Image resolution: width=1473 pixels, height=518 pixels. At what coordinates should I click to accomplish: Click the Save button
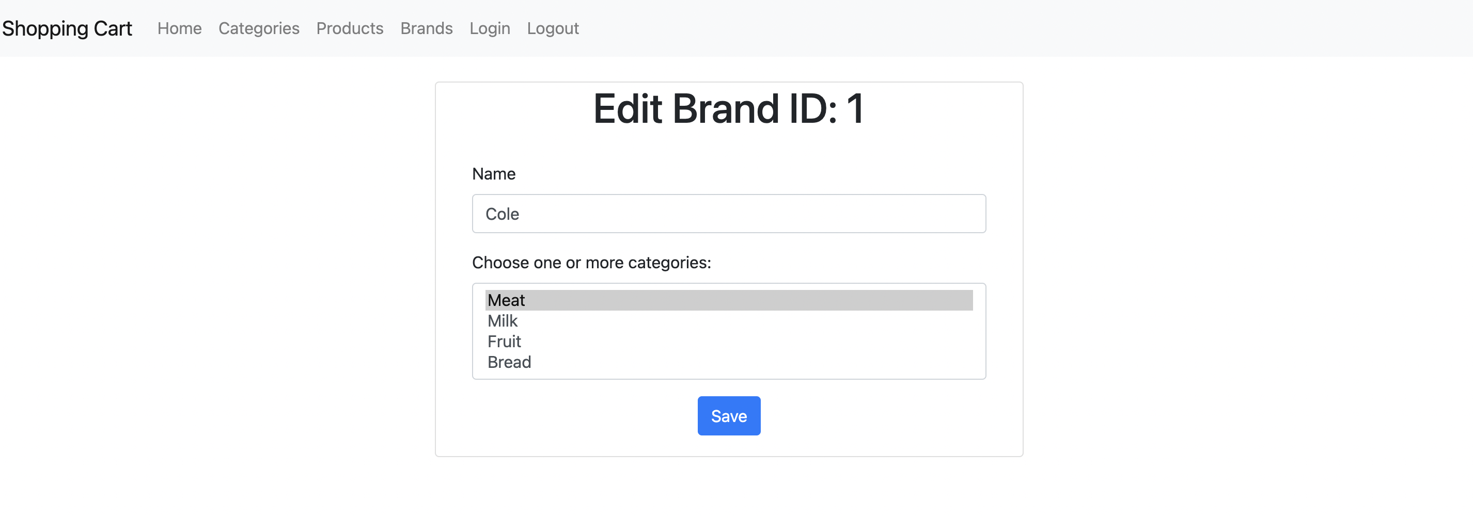point(728,416)
